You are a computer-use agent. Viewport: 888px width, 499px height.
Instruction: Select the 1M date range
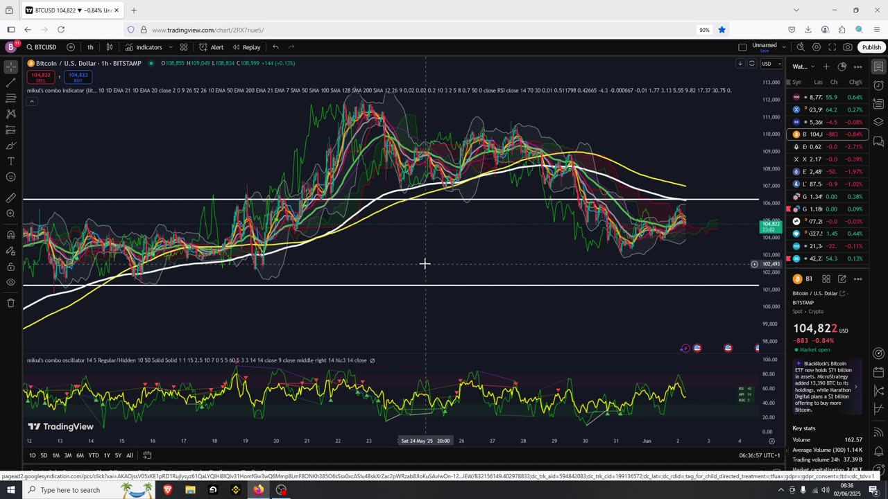[x=56, y=455]
